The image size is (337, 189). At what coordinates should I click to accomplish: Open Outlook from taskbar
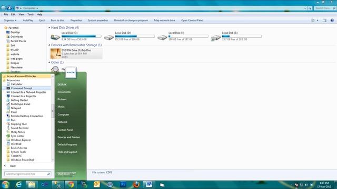(97, 184)
